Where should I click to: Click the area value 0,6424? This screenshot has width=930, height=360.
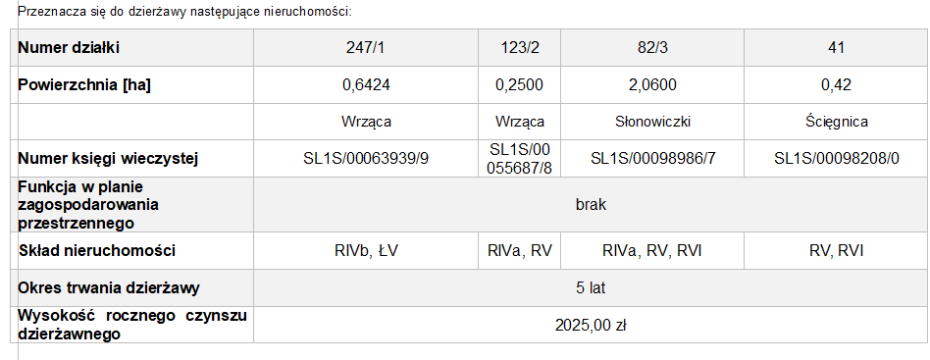coord(366,84)
